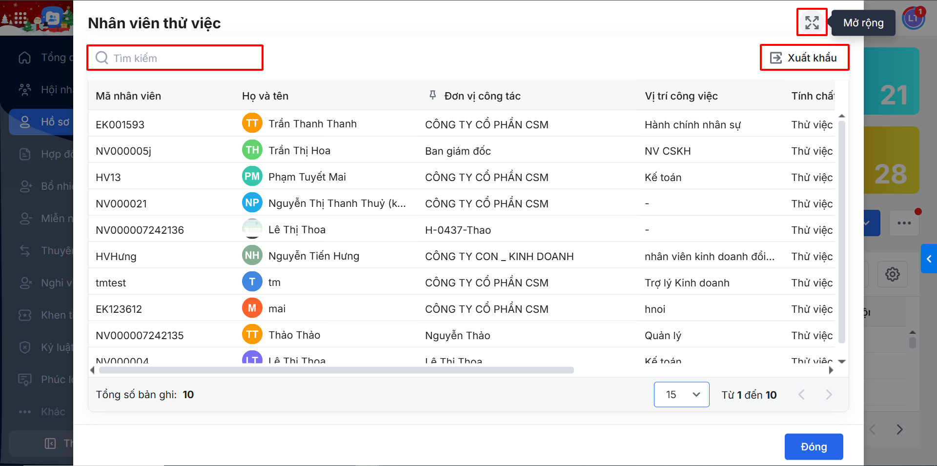
Task: Click the NH avatar of Nguyễn Tiến Hưng
Action: click(252, 255)
